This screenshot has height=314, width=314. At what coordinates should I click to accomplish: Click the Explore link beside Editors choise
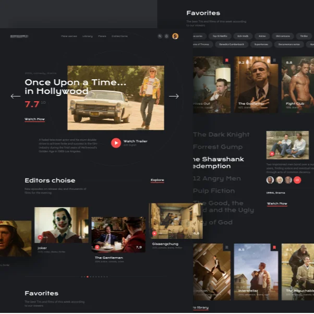(157, 180)
